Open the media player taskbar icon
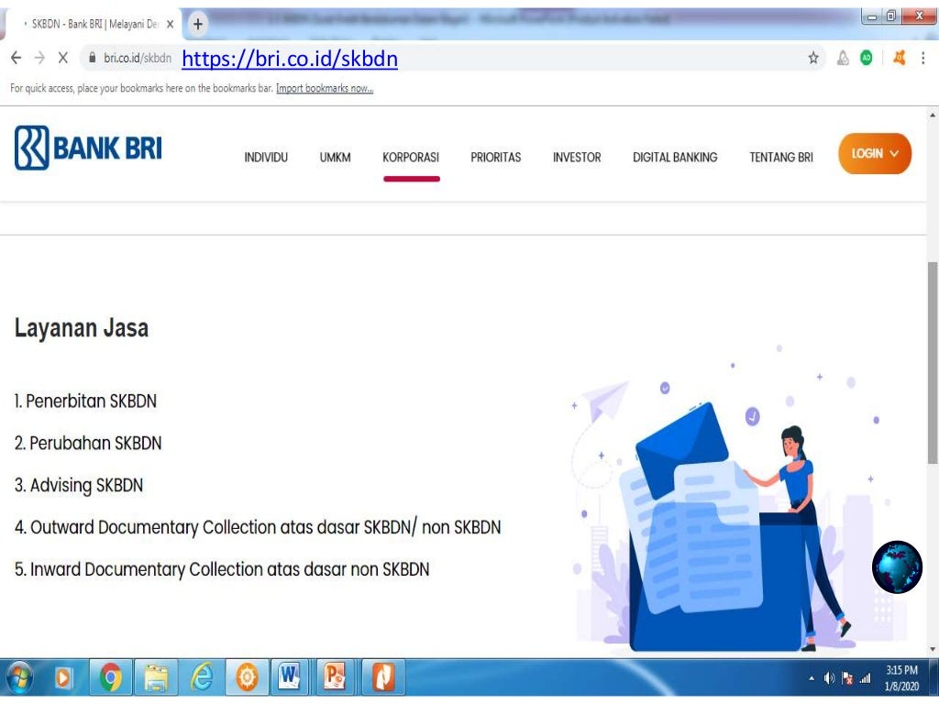The image size is (939, 704). coord(63,678)
